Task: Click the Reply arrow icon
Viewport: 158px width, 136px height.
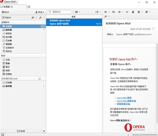Action: (106, 12)
